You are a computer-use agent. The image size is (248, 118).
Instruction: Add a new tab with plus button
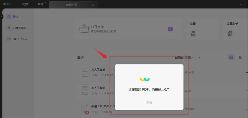103,5
